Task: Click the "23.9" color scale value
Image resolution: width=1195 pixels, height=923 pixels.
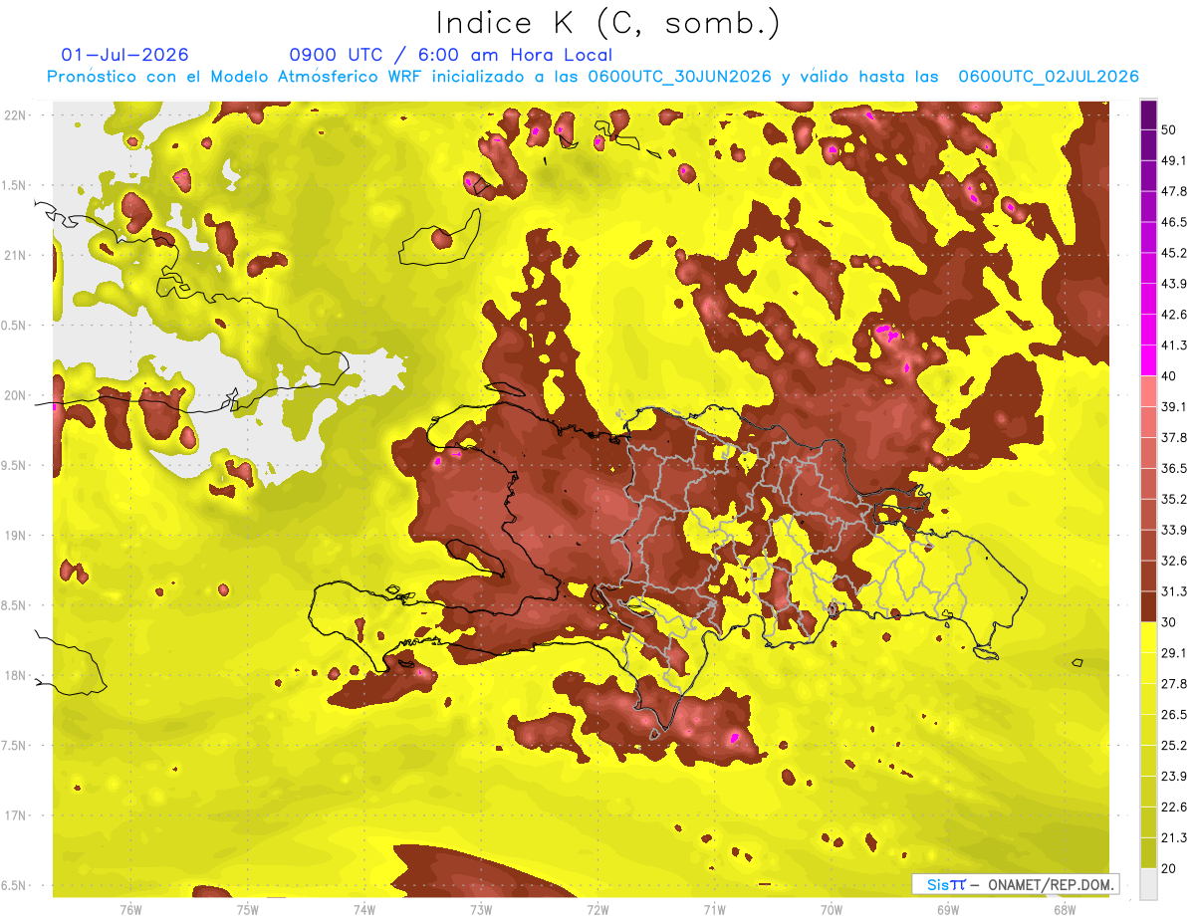Action: [x=1174, y=777]
